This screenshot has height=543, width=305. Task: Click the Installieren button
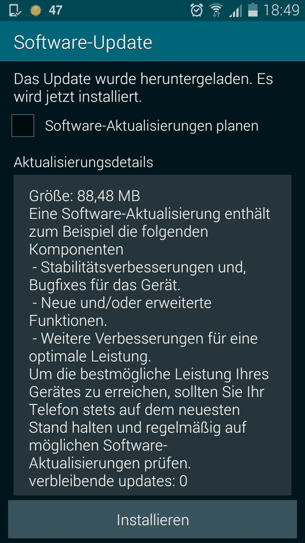click(x=152, y=519)
